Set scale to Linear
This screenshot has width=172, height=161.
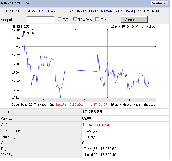(x=128, y=11)
